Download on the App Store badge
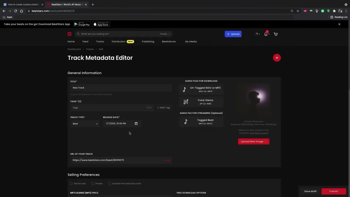 tap(101, 24)
